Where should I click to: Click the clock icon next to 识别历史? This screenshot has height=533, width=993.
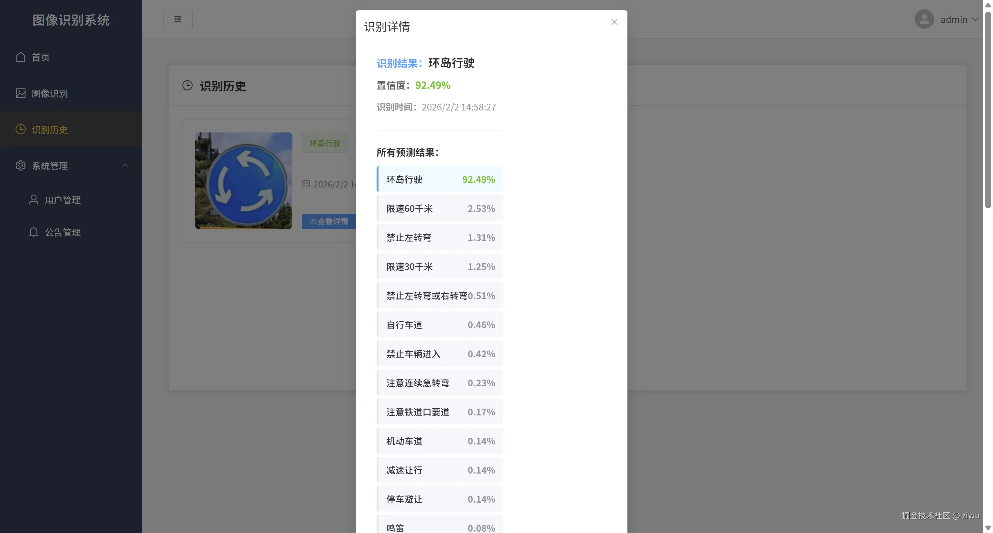click(x=20, y=130)
